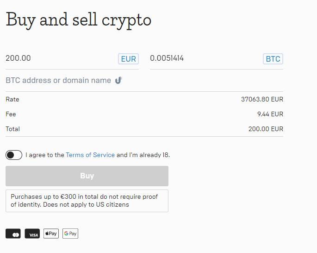Toggle the Terms of Service agreement switch

pos(14,155)
